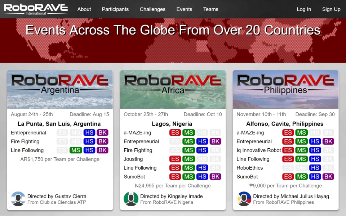Click From Club de Ciencias ATP
This screenshot has width=346, height=216.
57,202
